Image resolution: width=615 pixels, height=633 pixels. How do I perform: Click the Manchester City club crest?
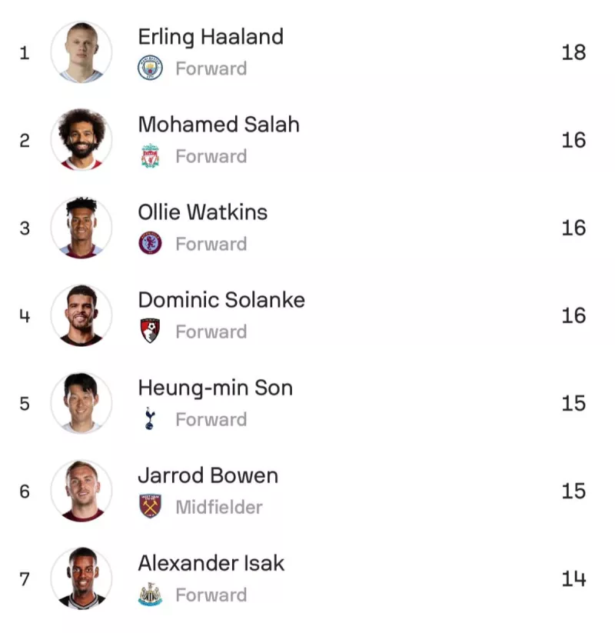point(150,68)
